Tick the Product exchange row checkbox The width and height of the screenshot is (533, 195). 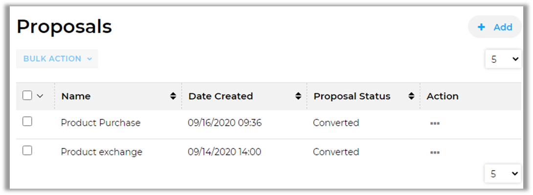[x=27, y=151]
